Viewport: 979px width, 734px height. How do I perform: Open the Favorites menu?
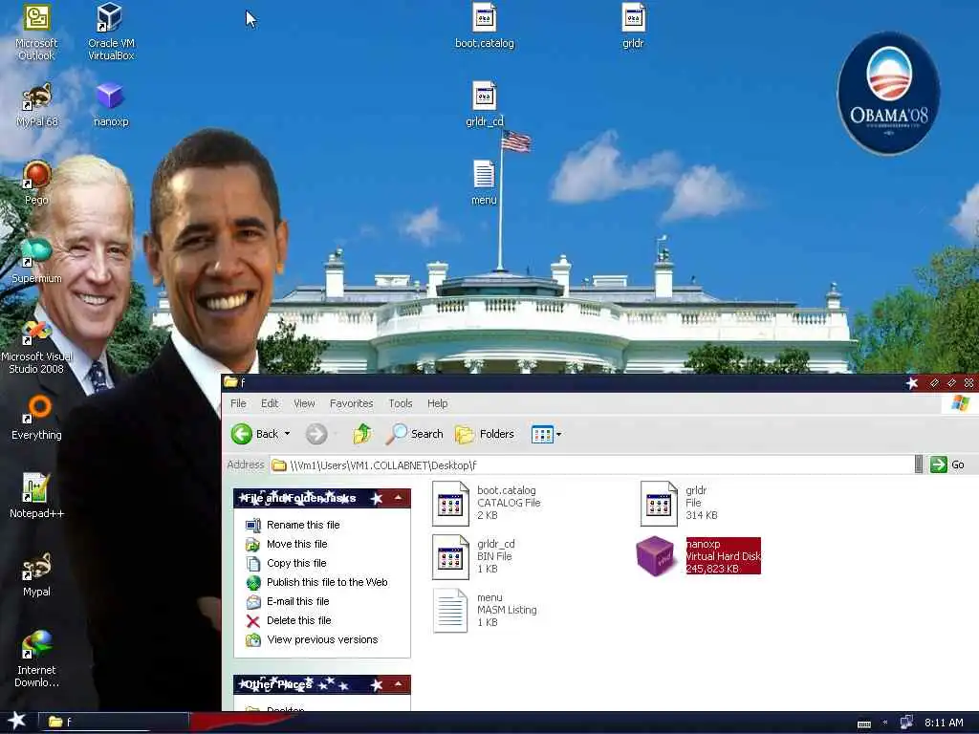[352, 403]
